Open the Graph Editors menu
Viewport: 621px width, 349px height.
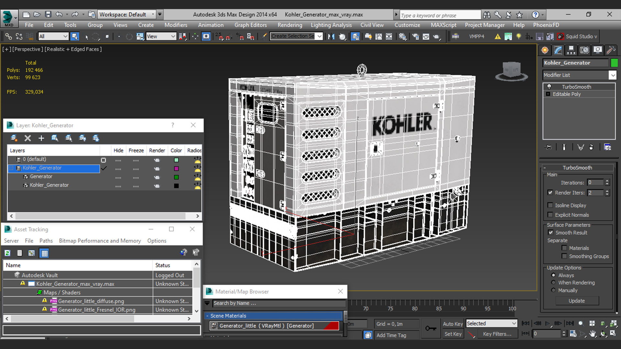point(250,25)
